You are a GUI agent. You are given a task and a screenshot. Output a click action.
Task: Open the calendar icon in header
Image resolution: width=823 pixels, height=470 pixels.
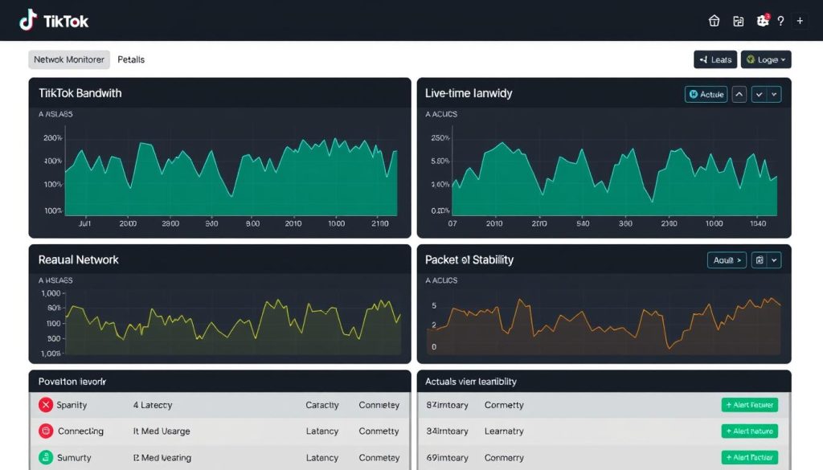click(x=739, y=21)
